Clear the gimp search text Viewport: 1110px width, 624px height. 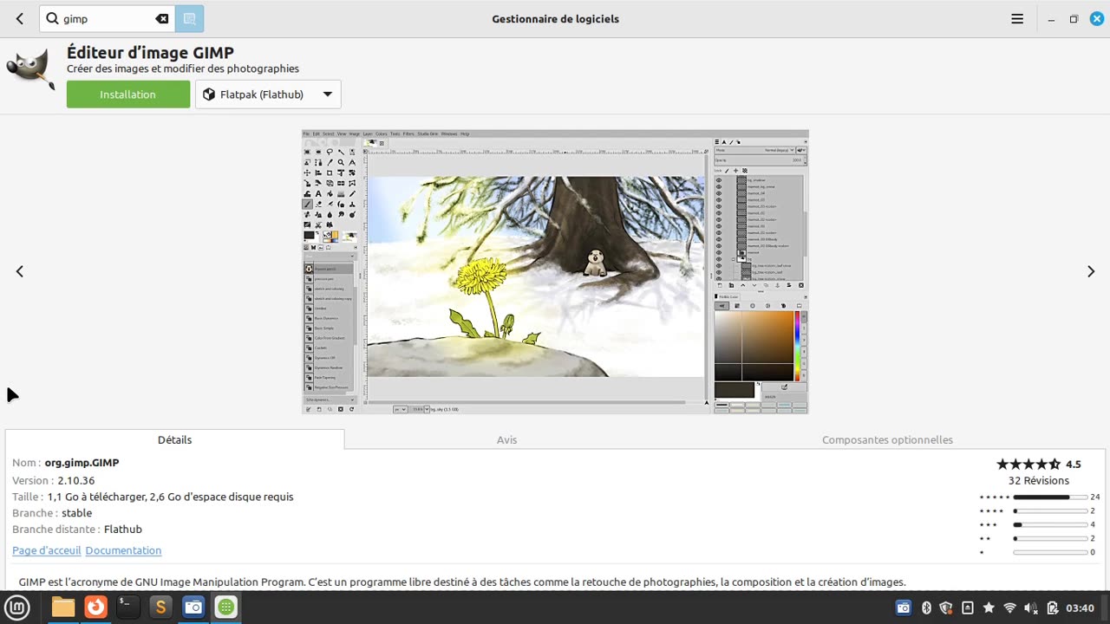coord(162,18)
